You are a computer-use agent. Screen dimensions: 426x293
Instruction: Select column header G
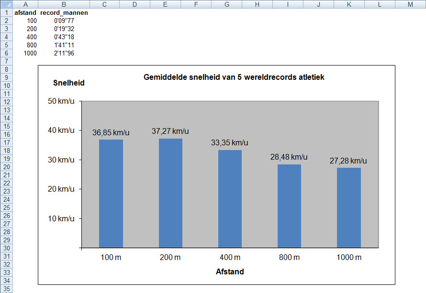[226, 4]
